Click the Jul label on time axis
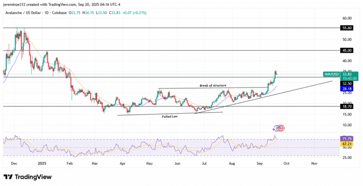Image resolution: width=363 pixels, height=186 pixels. (204, 163)
